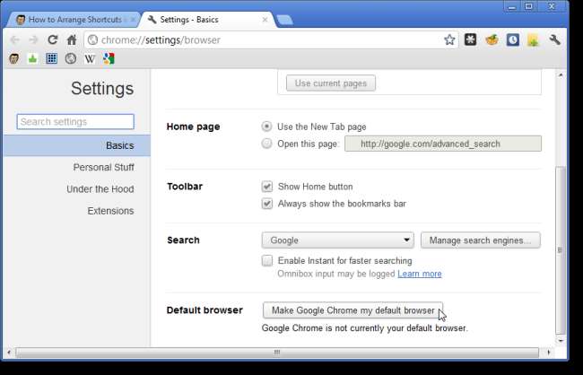Click the reload page icon
The image size is (583, 375).
52,39
